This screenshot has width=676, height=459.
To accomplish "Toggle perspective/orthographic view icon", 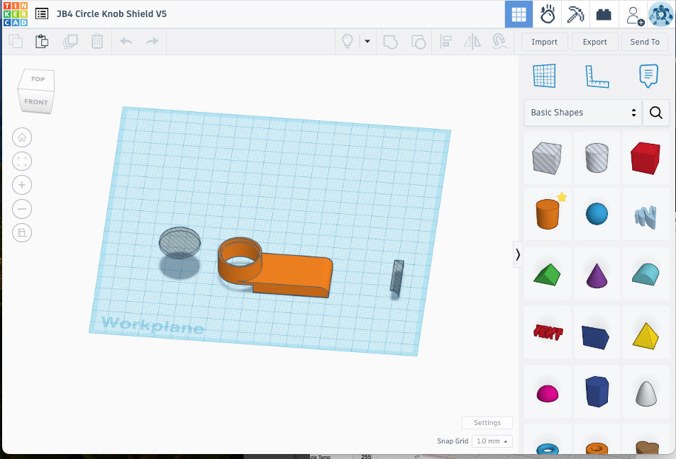I will (22, 232).
